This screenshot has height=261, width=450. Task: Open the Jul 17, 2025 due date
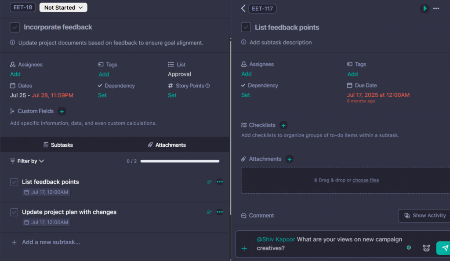tap(378, 95)
